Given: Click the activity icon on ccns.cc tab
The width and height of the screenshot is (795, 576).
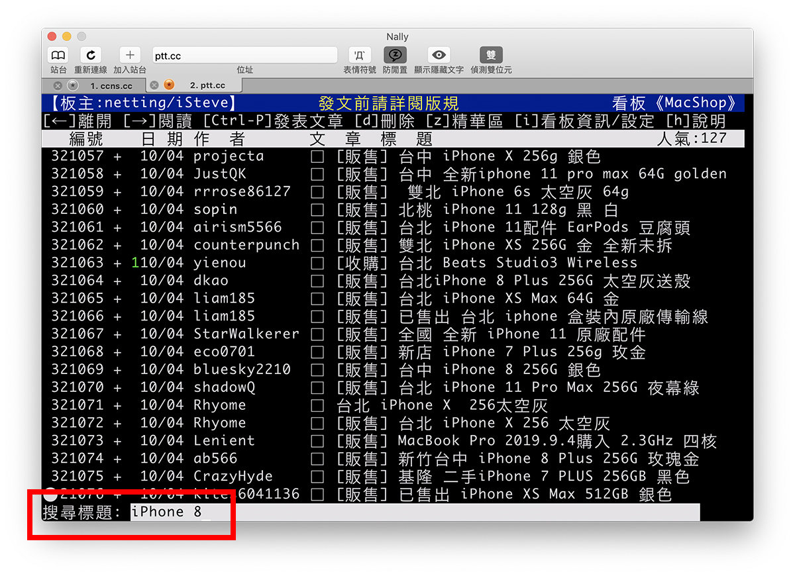Looking at the screenshot, I should 73,85.
